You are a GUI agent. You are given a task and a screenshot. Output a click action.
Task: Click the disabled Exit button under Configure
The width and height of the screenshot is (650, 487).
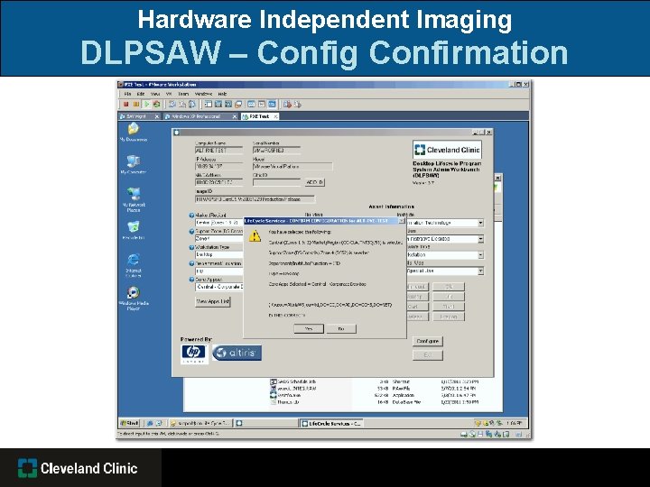point(428,355)
